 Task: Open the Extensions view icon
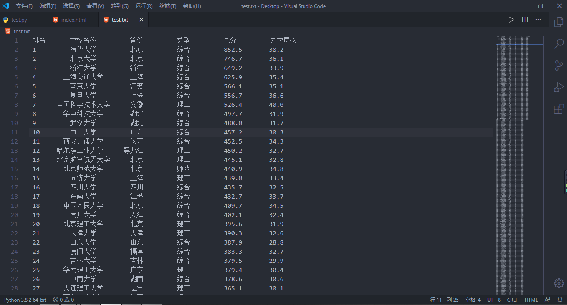click(559, 109)
